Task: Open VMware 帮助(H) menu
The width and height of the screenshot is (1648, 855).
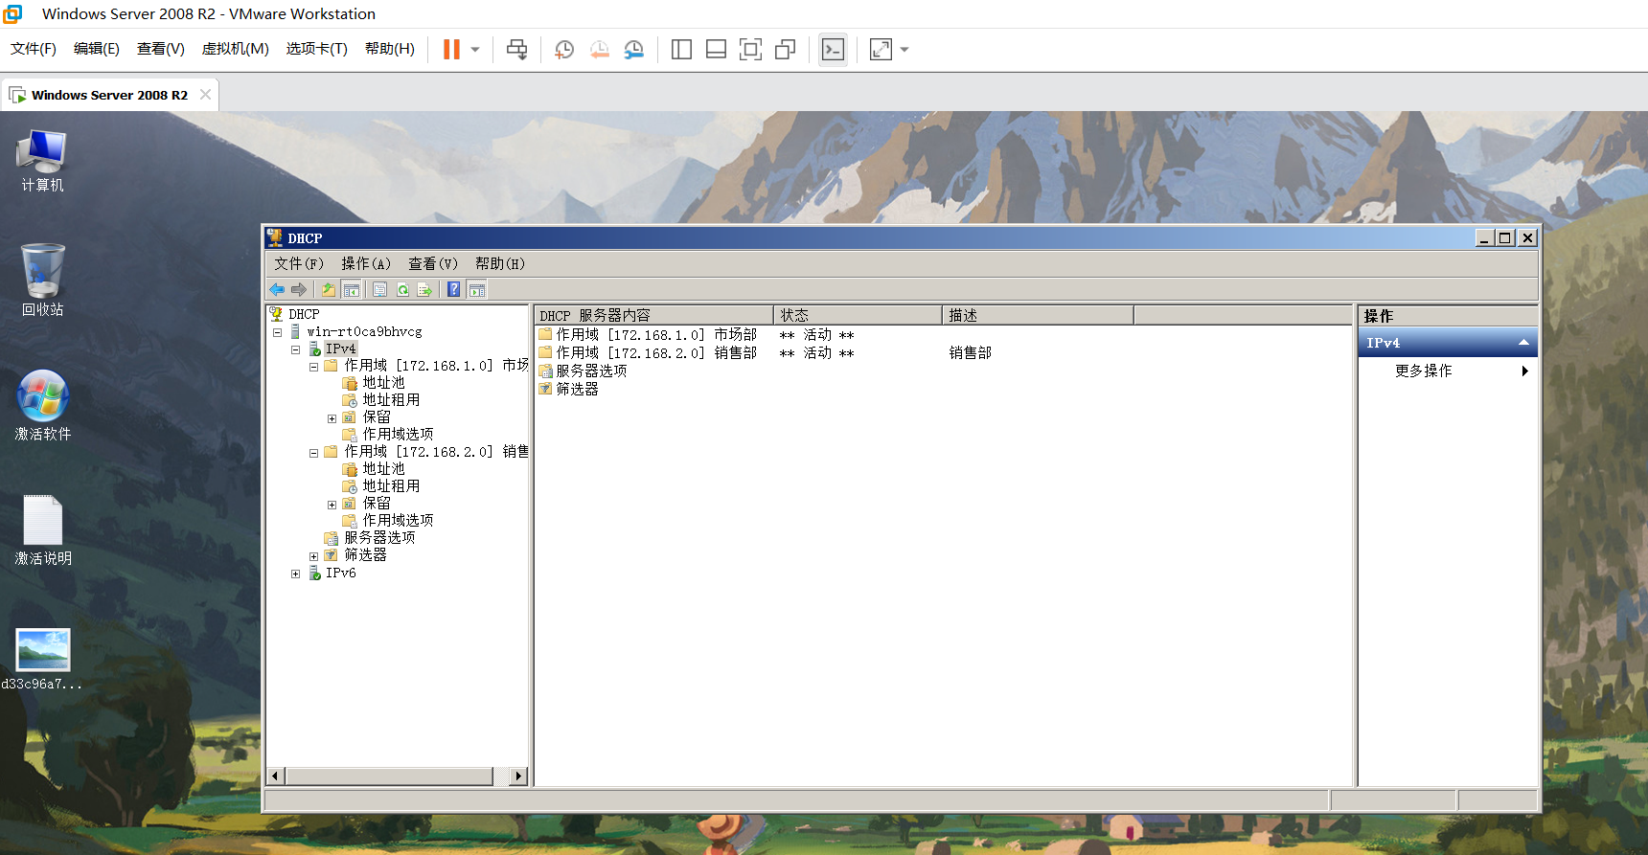Action: pyautogui.click(x=390, y=49)
